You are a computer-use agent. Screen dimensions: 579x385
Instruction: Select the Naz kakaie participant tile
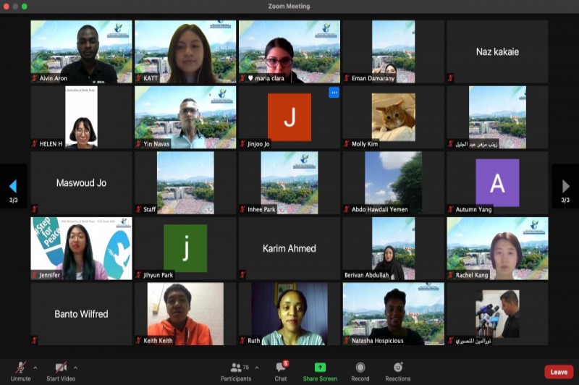coord(497,51)
